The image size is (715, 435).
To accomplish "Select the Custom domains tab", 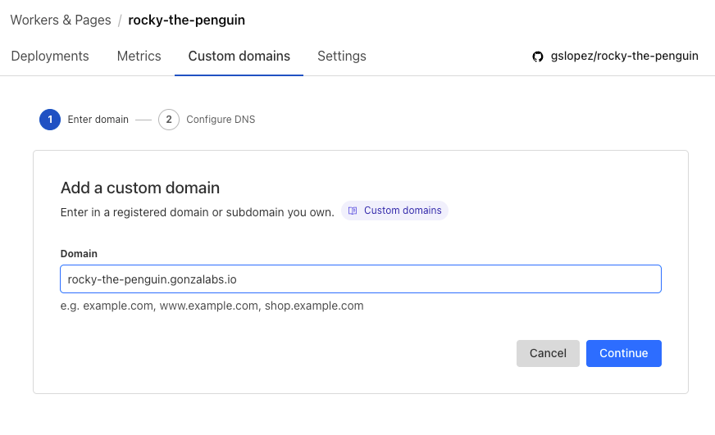I will [239, 56].
